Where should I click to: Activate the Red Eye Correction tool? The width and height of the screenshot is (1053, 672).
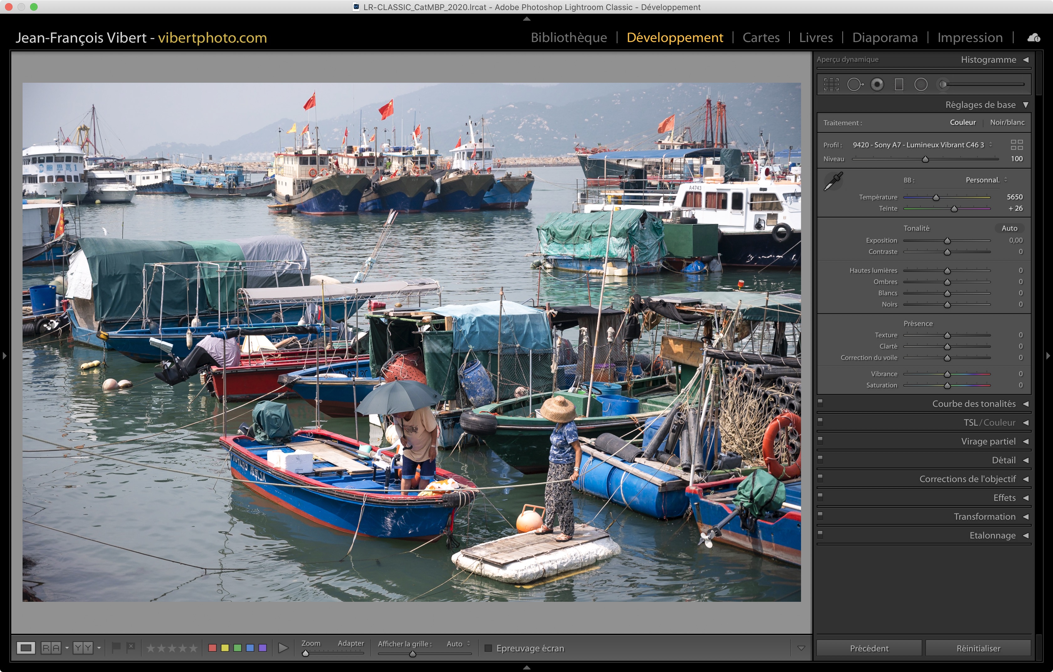point(877,84)
